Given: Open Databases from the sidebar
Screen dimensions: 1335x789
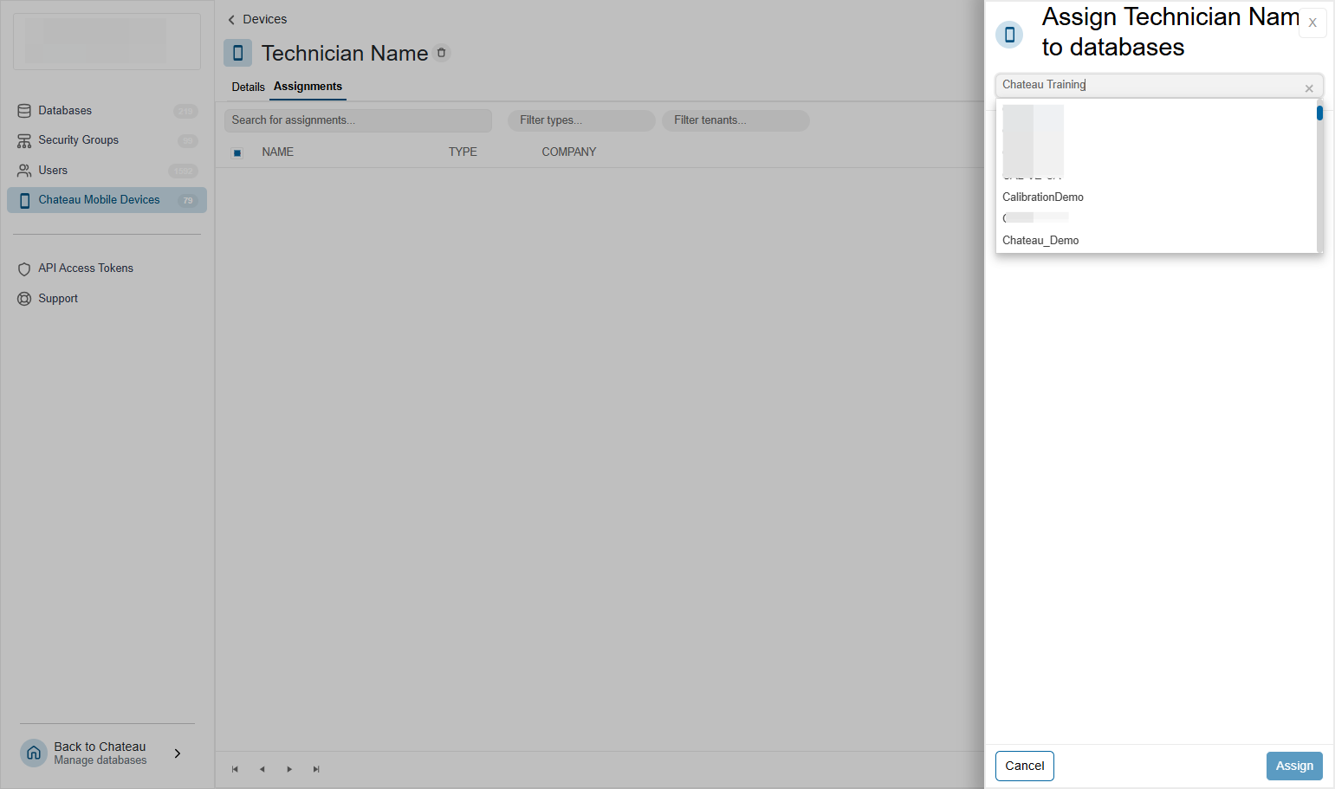Looking at the screenshot, I should click(107, 111).
